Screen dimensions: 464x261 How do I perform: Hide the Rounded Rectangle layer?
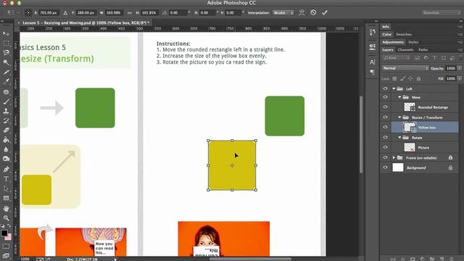pyautogui.click(x=385, y=107)
